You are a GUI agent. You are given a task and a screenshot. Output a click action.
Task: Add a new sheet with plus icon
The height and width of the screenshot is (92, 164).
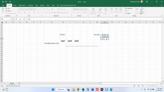pyautogui.click(x=19, y=83)
